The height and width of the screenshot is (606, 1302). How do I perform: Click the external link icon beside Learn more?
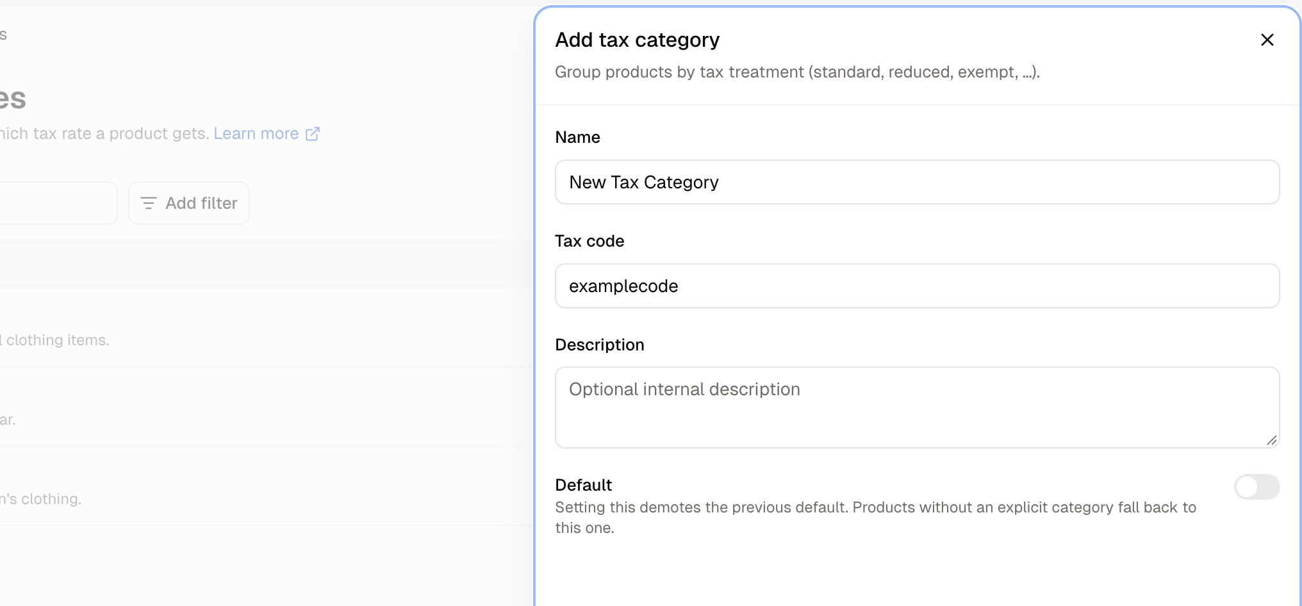[313, 134]
